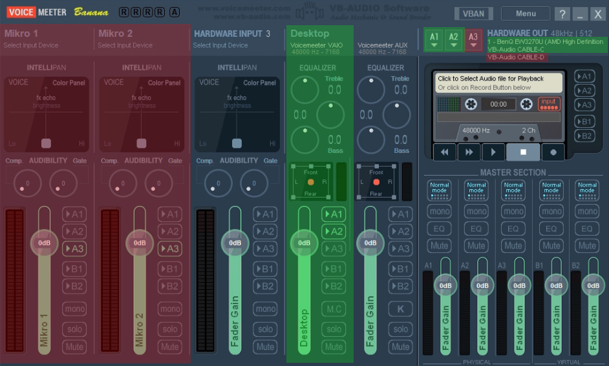
Task: Disable A2 routing on Desktop strip
Action: (x=334, y=232)
